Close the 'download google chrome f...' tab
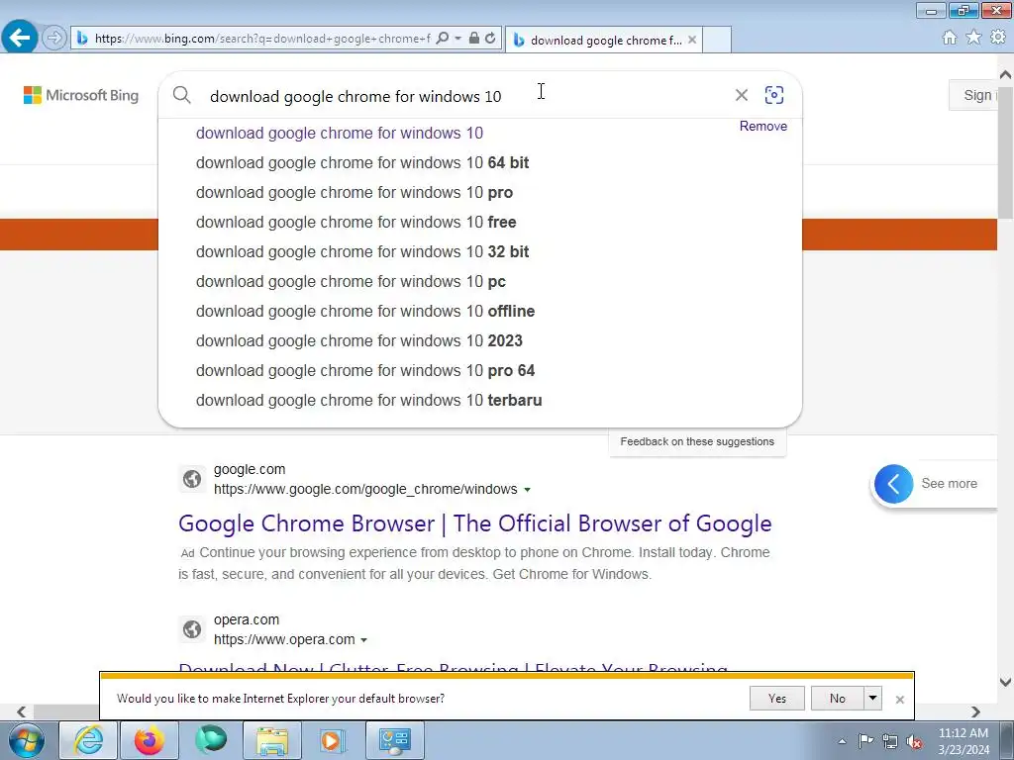 click(692, 40)
